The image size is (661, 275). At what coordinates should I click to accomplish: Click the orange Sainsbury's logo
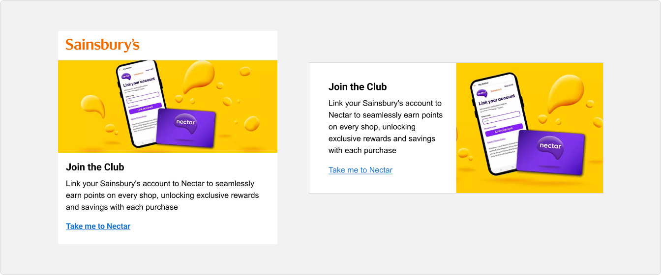pyautogui.click(x=102, y=45)
